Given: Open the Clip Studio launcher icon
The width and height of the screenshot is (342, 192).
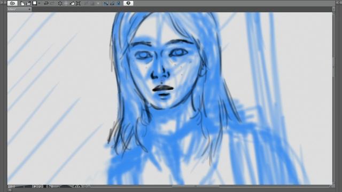Looking at the screenshot, I should [12, 3].
